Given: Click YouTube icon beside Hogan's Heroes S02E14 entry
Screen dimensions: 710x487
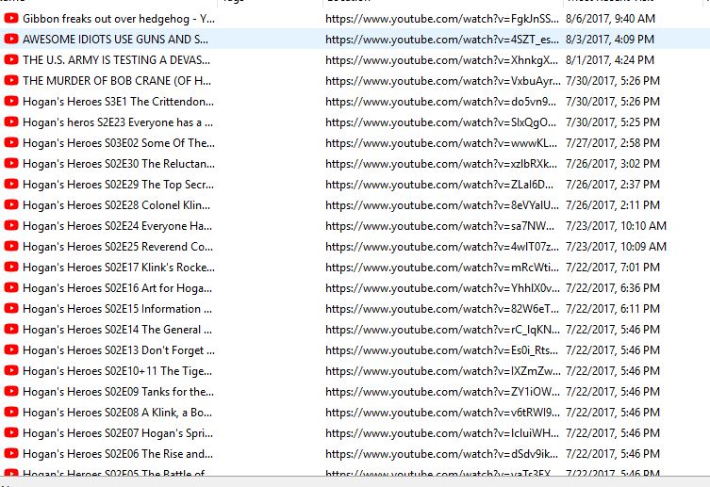Looking at the screenshot, I should coord(11,329).
